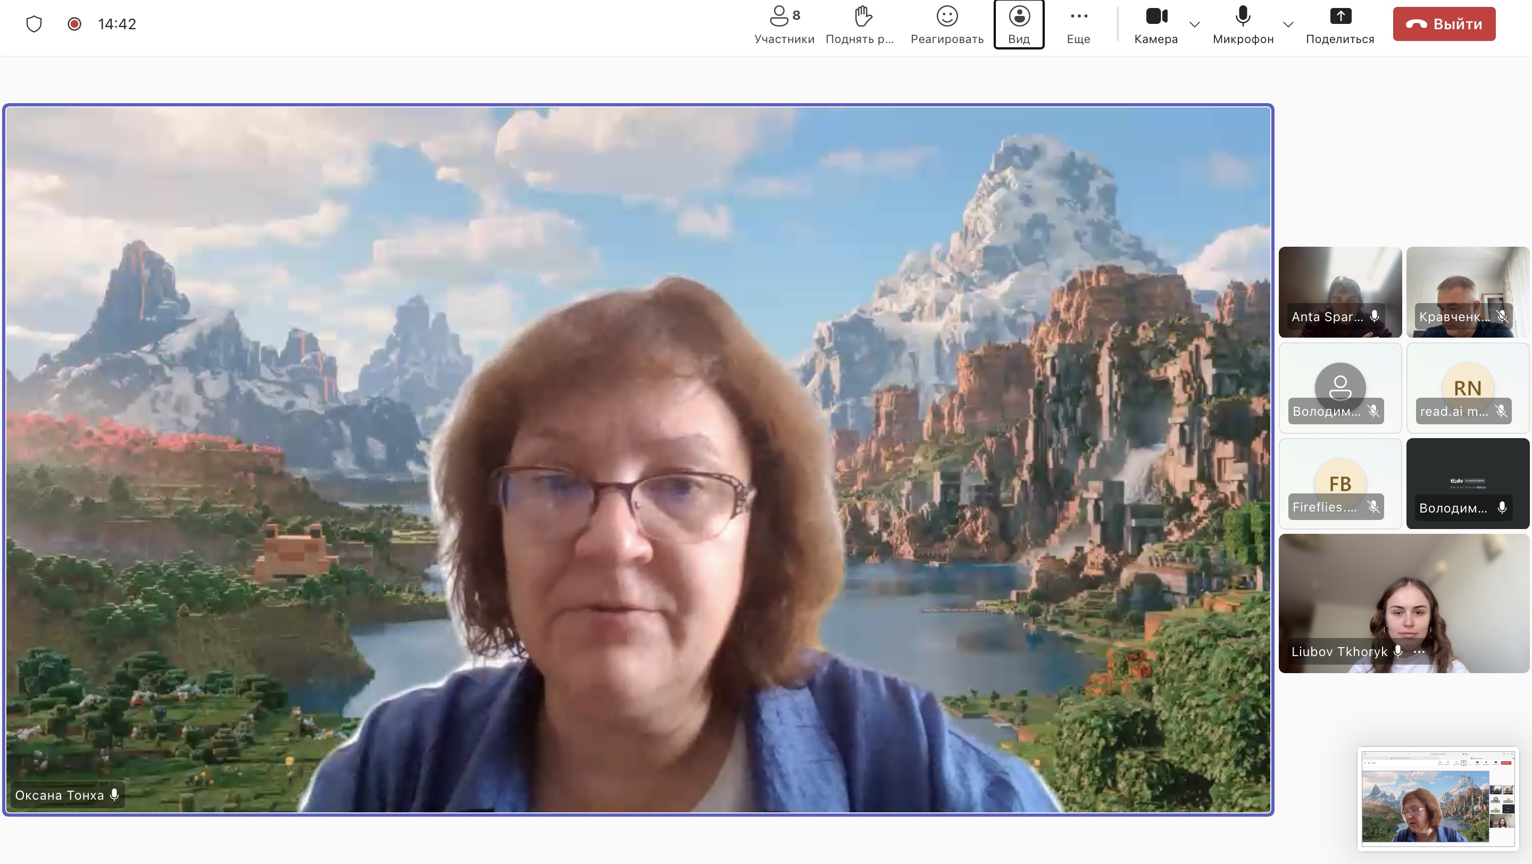
Task: Leave the meeting with Выйти button
Action: tap(1444, 24)
